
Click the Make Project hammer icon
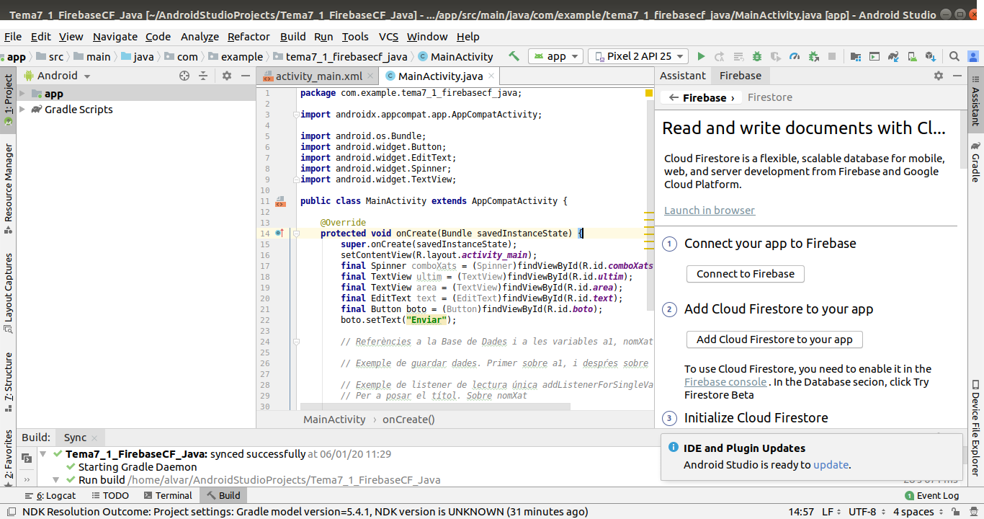tap(514, 56)
